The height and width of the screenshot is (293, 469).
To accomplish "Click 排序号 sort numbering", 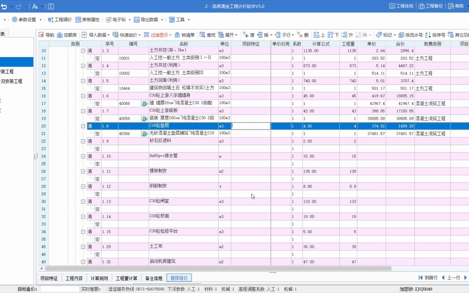I will (435, 35).
